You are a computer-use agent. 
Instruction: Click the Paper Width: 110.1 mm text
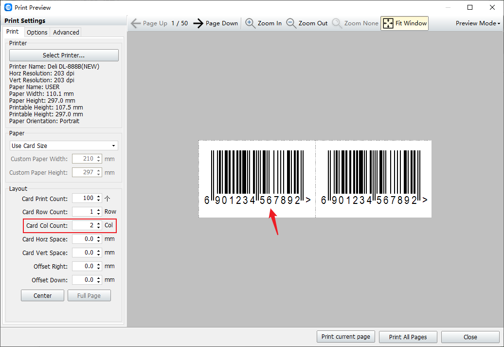tap(41, 94)
